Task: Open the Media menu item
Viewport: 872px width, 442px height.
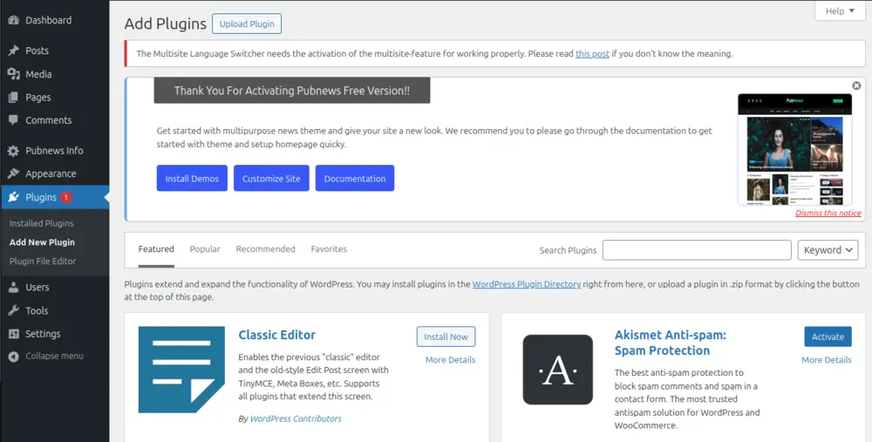Action: click(x=54, y=74)
